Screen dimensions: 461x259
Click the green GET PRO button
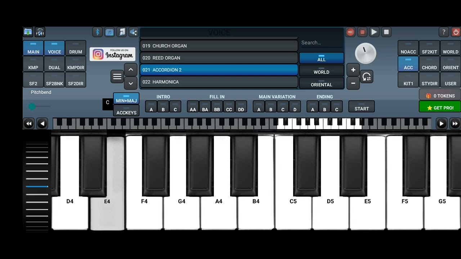click(440, 107)
